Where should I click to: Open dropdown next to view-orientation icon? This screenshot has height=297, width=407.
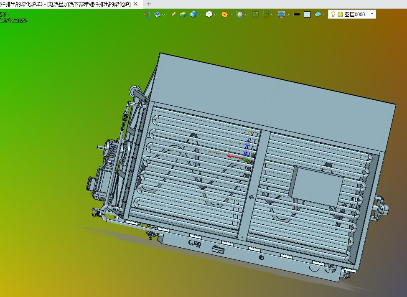point(163,15)
